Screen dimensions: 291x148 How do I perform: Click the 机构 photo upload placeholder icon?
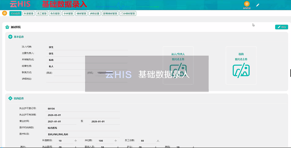[241, 70]
